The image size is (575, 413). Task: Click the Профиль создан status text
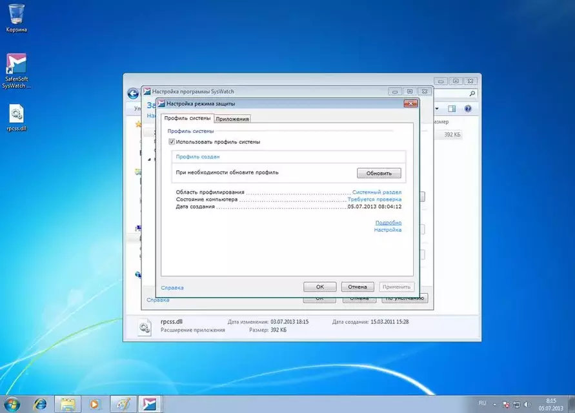click(x=197, y=157)
